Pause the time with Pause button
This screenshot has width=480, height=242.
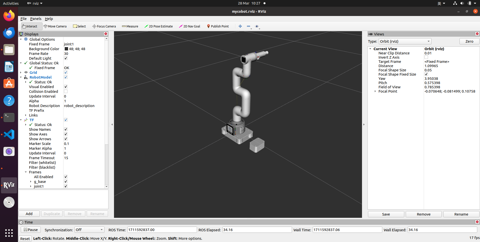[30, 230]
